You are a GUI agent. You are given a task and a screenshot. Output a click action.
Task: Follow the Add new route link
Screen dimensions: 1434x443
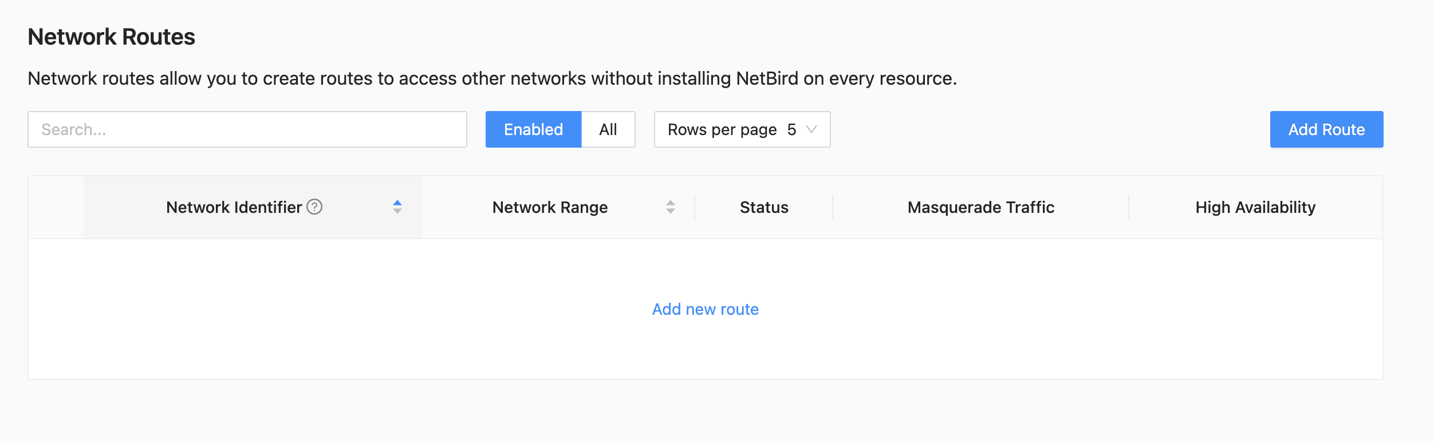[705, 309]
